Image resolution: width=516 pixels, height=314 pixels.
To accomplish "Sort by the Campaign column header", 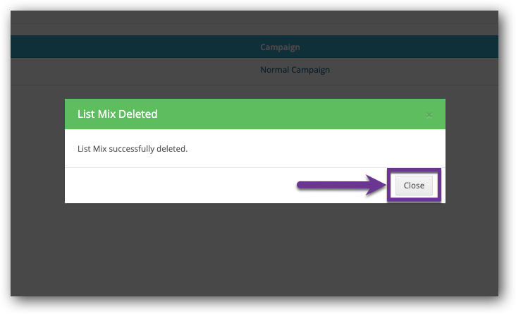I will [280, 47].
